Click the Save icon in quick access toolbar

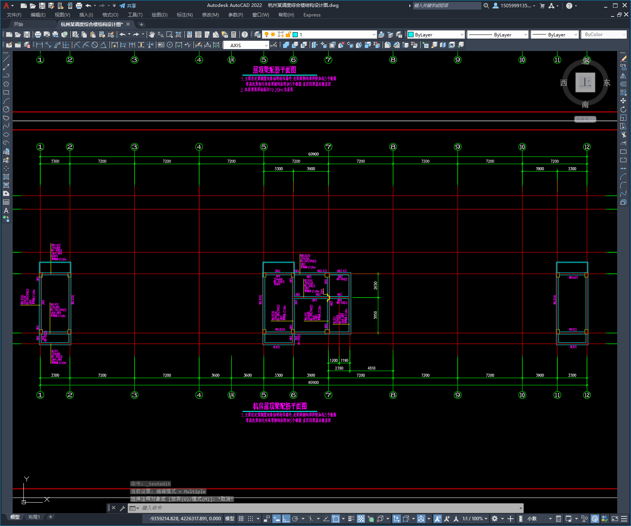tap(42, 6)
